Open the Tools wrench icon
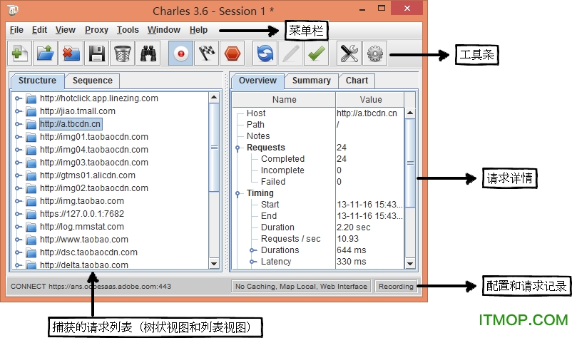Viewport: 572px width, 338px height. pyautogui.click(x=349, y=53)
